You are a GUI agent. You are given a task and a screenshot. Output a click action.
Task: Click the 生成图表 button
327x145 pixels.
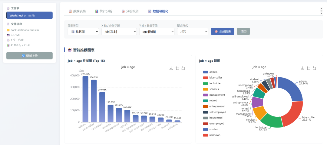[x=223, y=32]
